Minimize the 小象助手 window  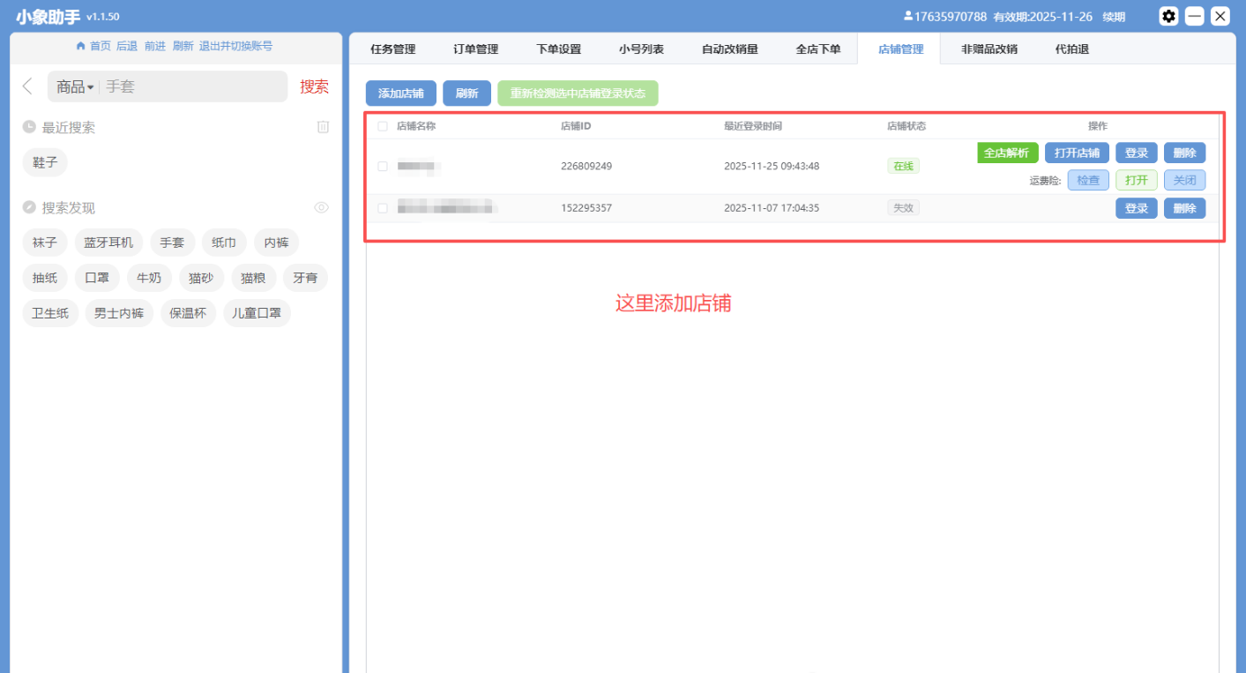[x=1194, y=16]
